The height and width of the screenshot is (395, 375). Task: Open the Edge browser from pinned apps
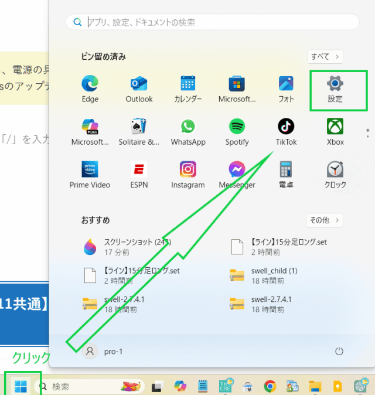(x=90, y=88)
